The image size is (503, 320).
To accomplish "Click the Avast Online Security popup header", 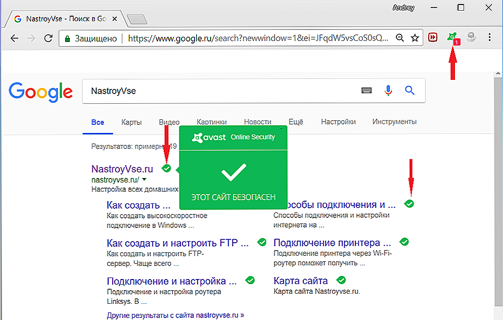I will click(233, 137).
